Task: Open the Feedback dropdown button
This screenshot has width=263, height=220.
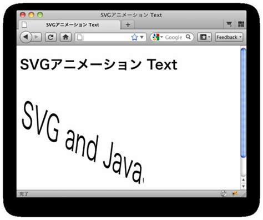Action: click(229, 37)
